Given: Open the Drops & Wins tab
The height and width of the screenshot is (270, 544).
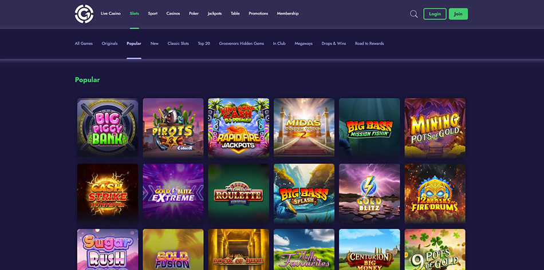Looking at the screenshot, I should coord(334,43).
